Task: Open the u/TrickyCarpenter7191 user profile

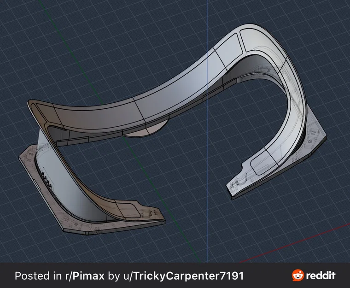Action: [x=183, y=276]
